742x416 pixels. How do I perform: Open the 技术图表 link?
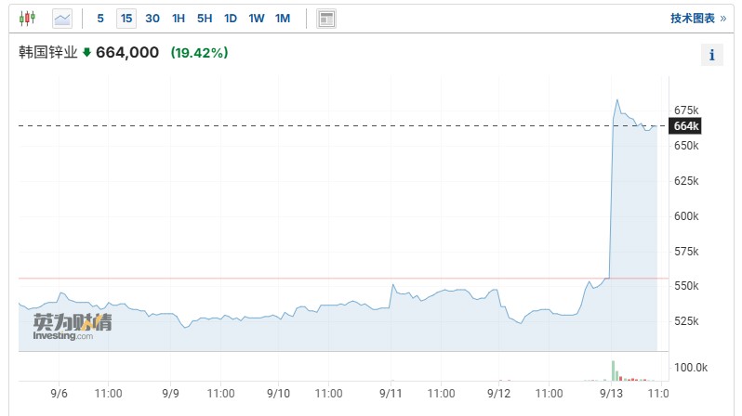click(x=693, y=18)
